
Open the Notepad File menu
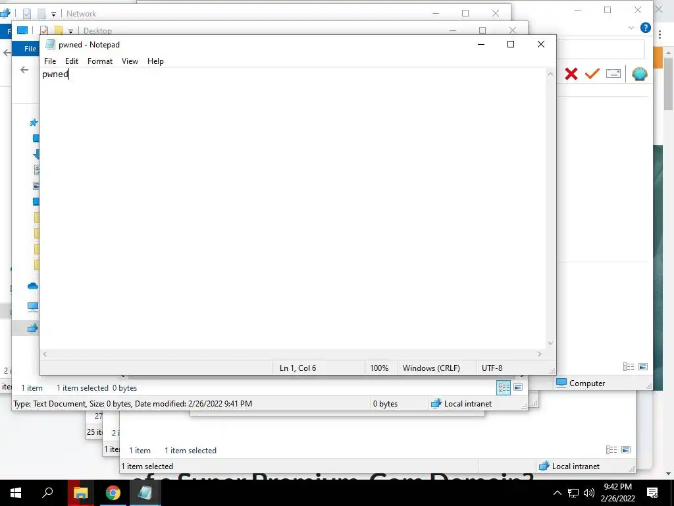click(50, 61)
